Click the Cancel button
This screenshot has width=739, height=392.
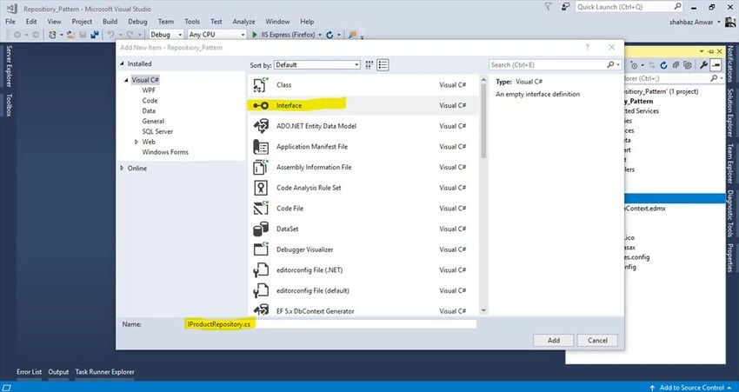[x=597, y=340]
